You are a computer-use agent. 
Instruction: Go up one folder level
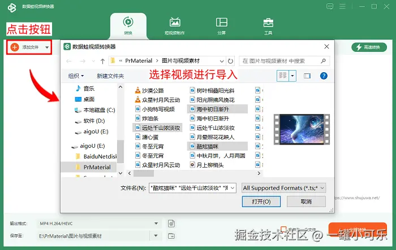(102, 61)
